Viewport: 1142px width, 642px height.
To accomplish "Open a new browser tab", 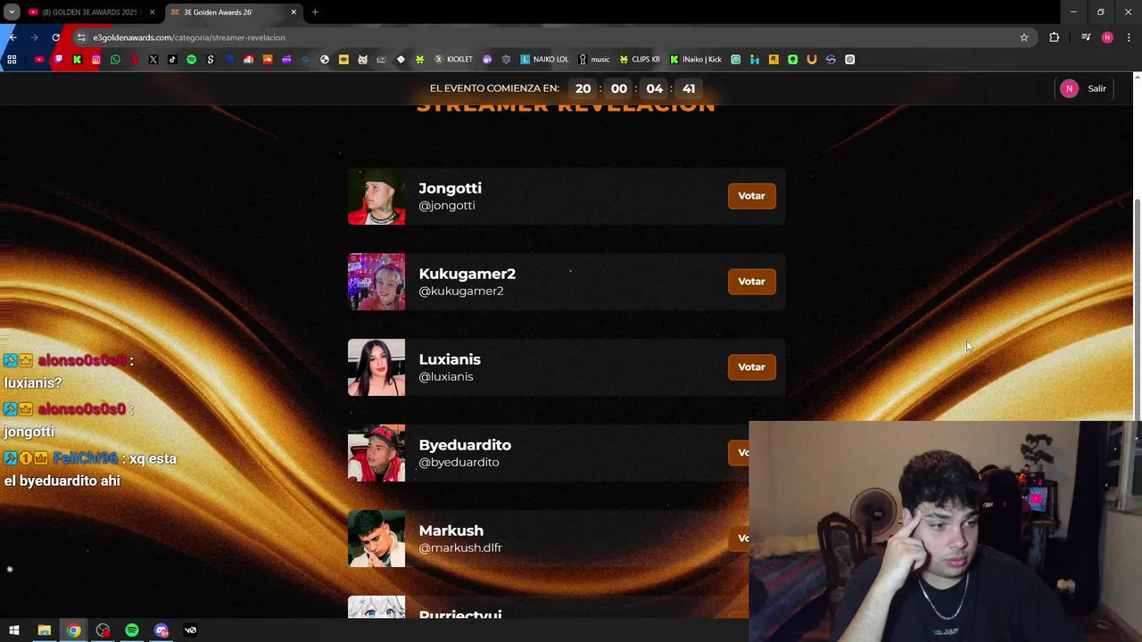I will (x=315, y=12).
